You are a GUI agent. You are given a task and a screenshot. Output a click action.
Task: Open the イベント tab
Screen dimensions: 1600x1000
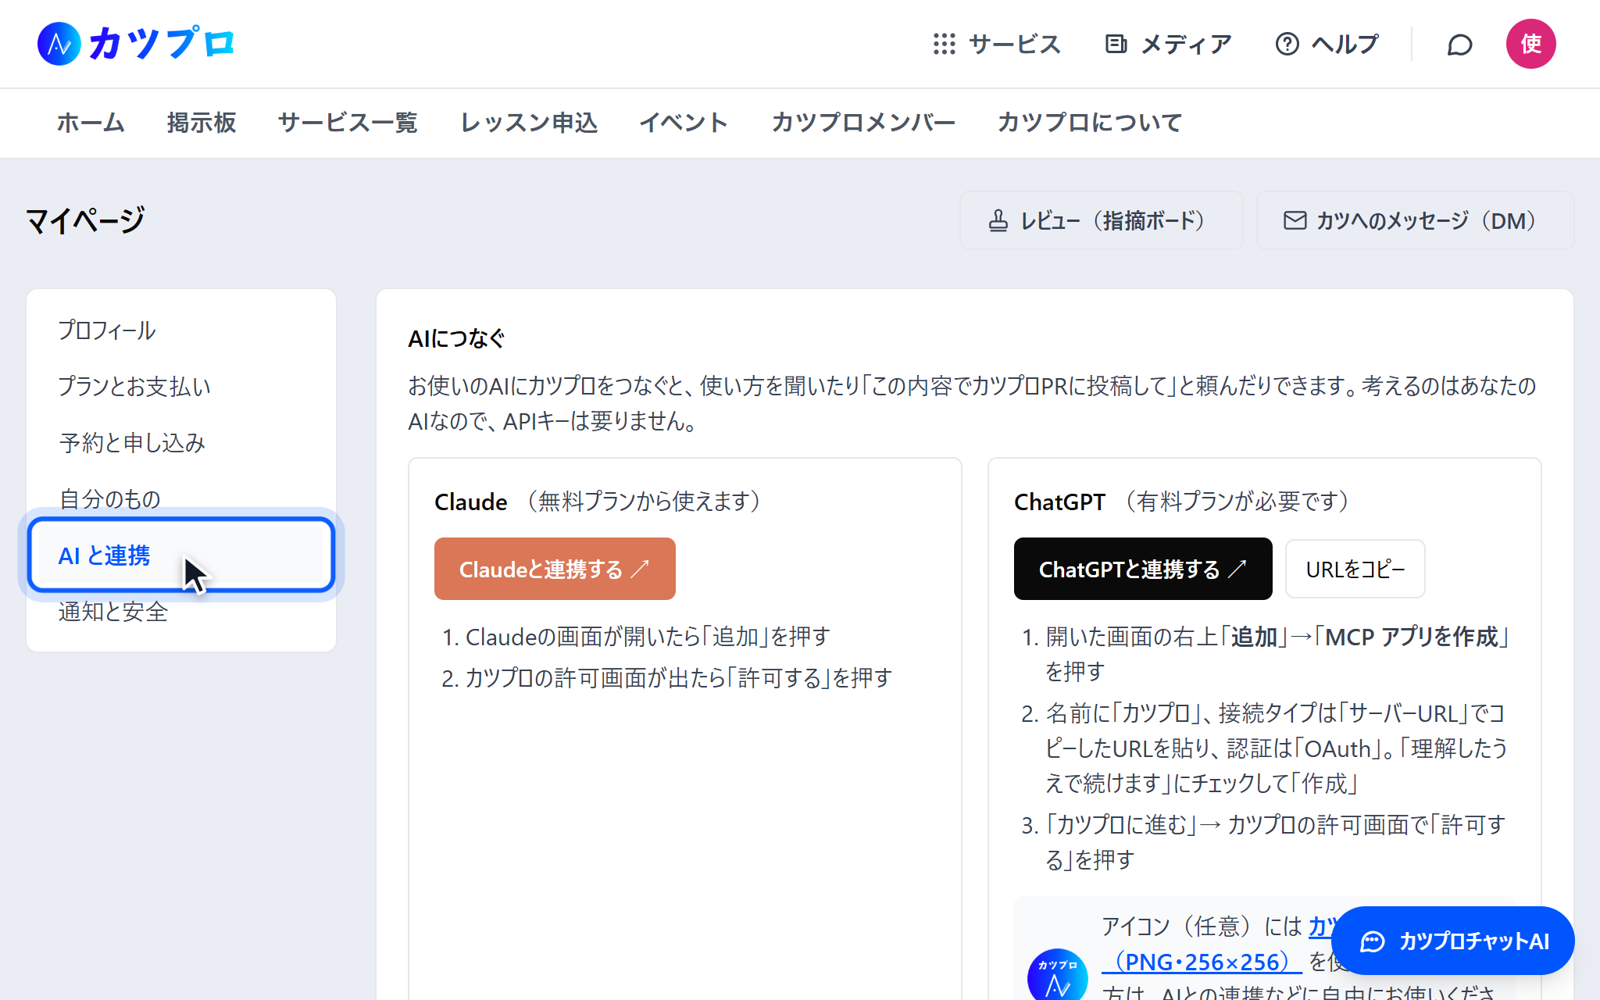click(684, 123)
